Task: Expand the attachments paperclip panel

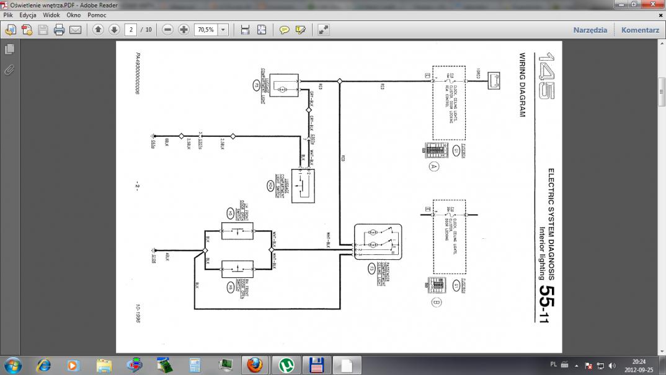Action: click(x=9, y=69)
